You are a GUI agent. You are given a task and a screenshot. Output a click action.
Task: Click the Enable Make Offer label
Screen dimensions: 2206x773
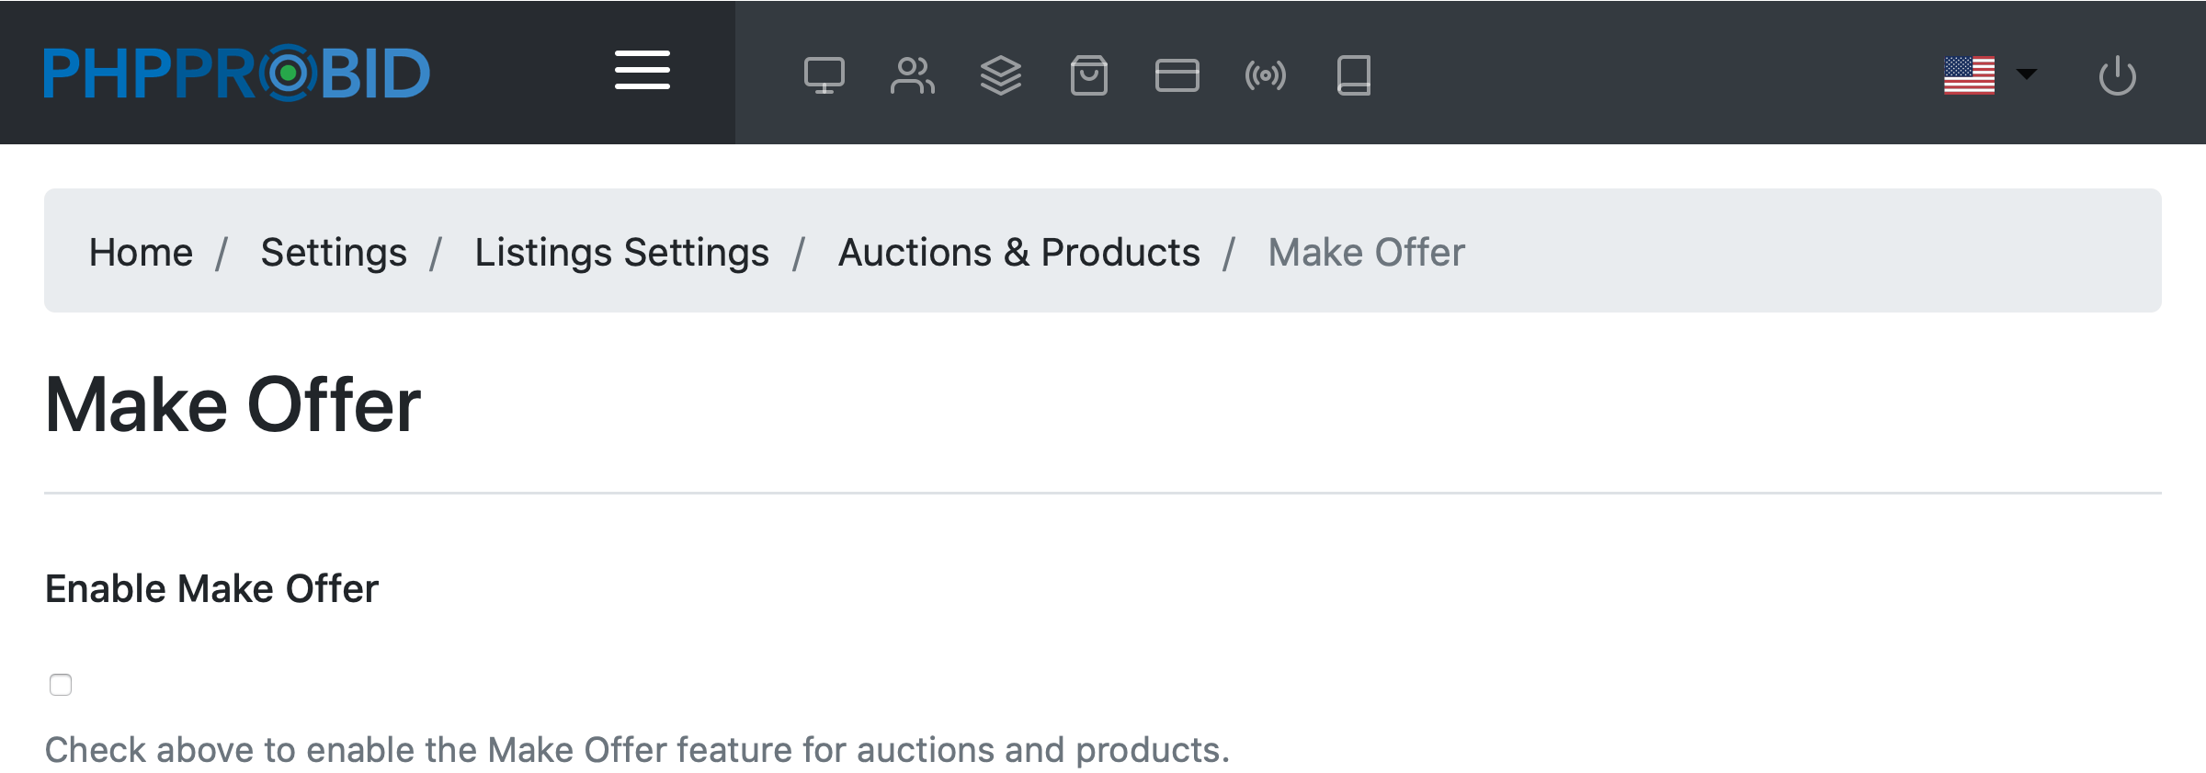(211, 588)
